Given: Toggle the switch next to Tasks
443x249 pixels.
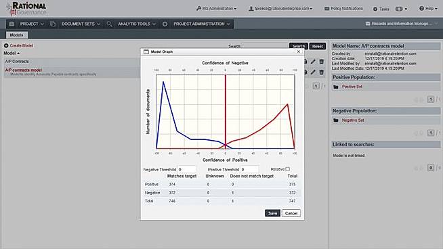Looking at the screenshot, I should (399, 9).
